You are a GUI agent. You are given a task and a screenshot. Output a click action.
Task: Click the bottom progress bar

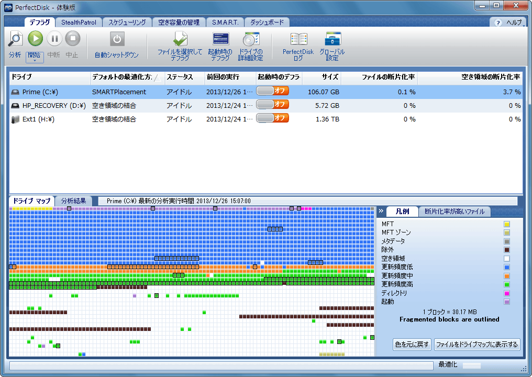221,365
